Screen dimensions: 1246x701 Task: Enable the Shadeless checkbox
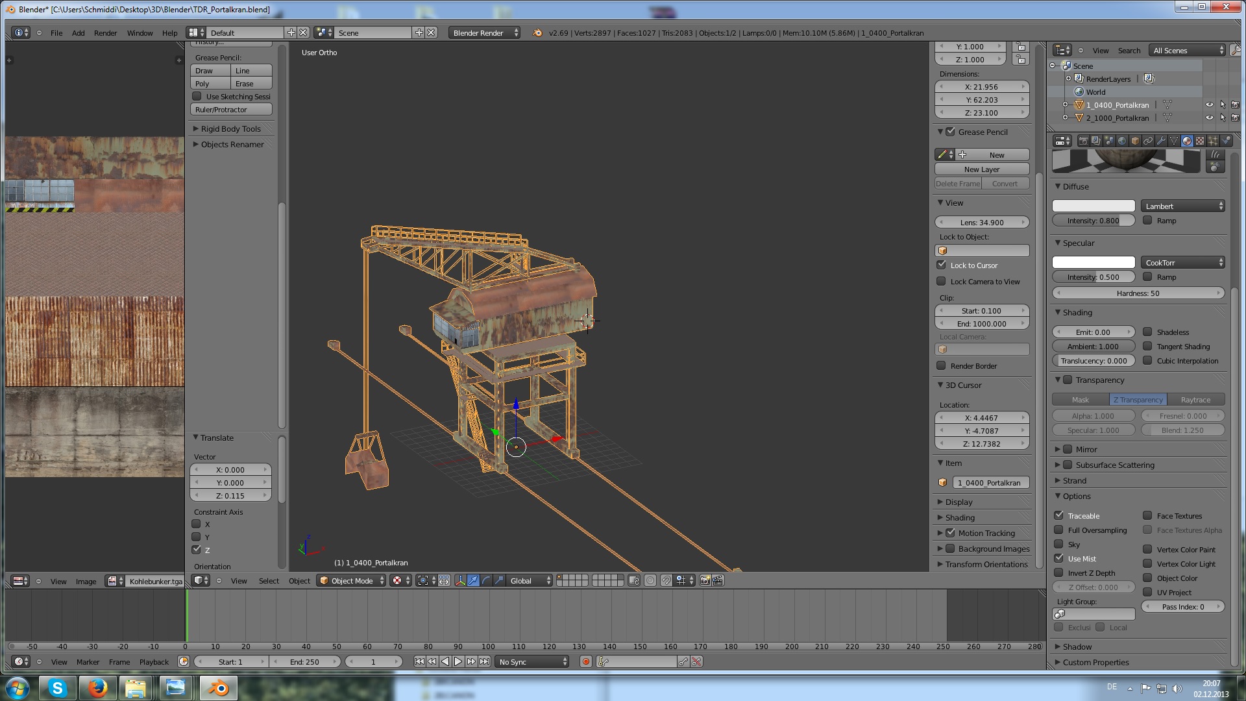point(1147,332)
